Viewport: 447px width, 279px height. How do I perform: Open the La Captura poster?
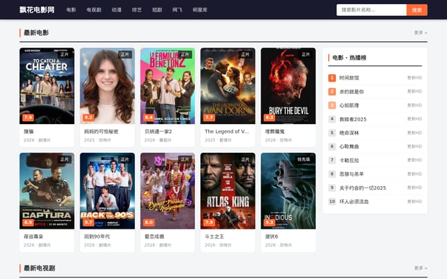47,190
